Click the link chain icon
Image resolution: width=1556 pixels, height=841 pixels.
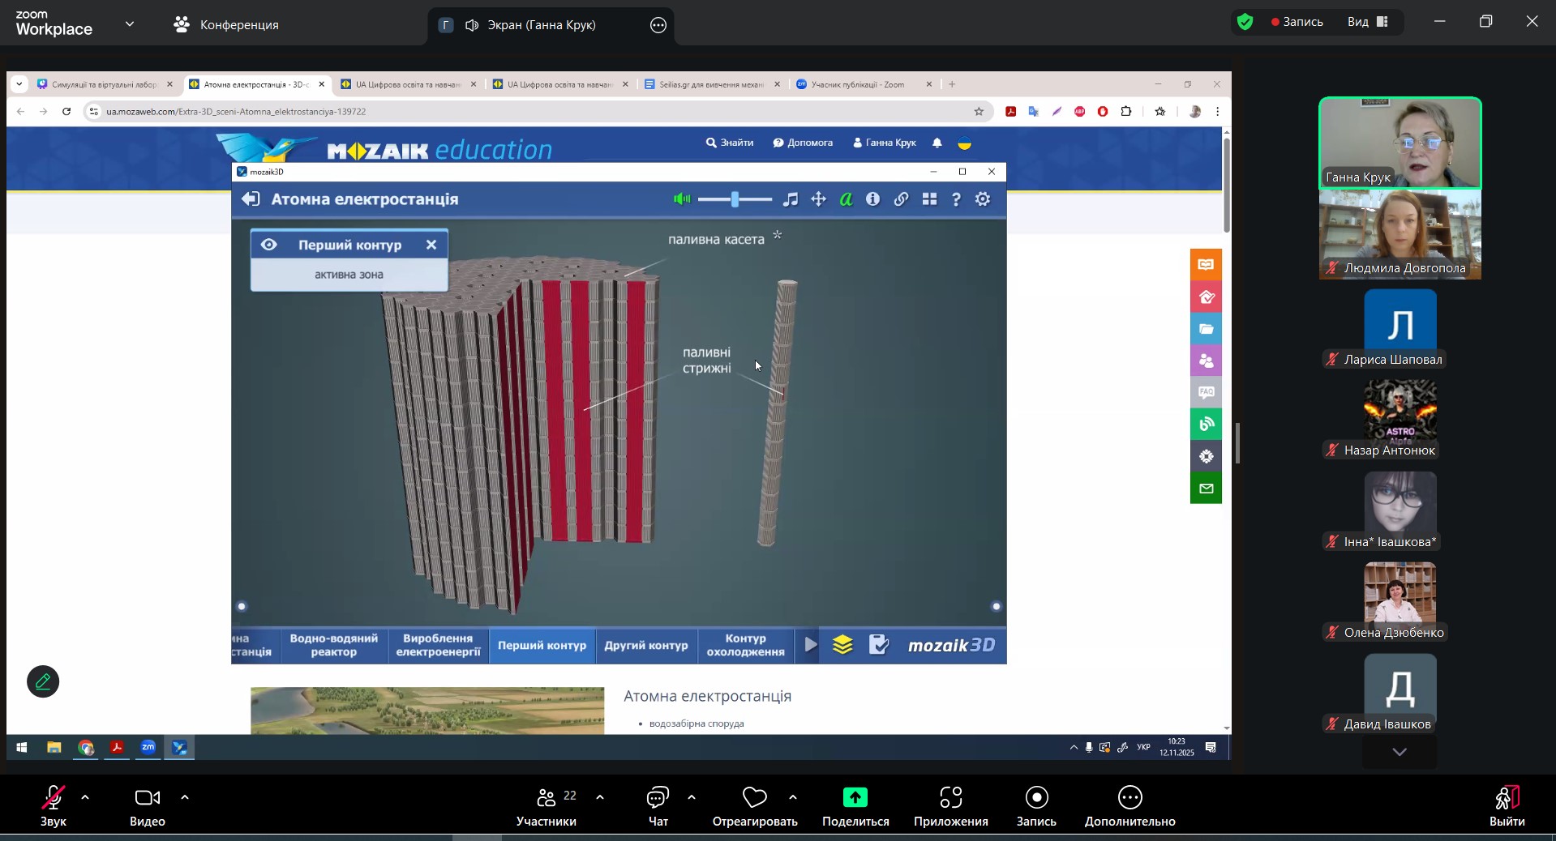coord(901,199)
